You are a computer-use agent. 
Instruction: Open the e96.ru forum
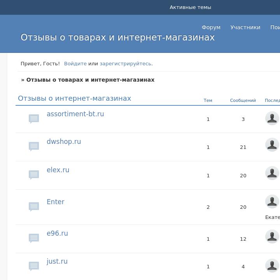tap(57, 233)
